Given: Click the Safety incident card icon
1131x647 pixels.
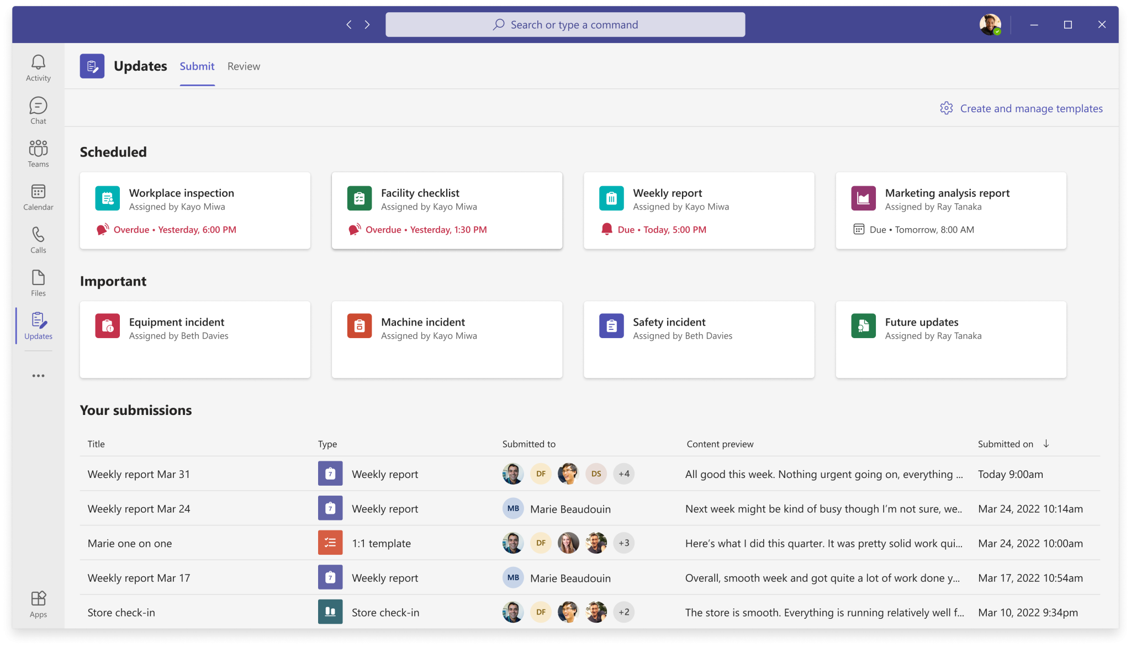Looking at the screenshot, I should click(611, 326).
